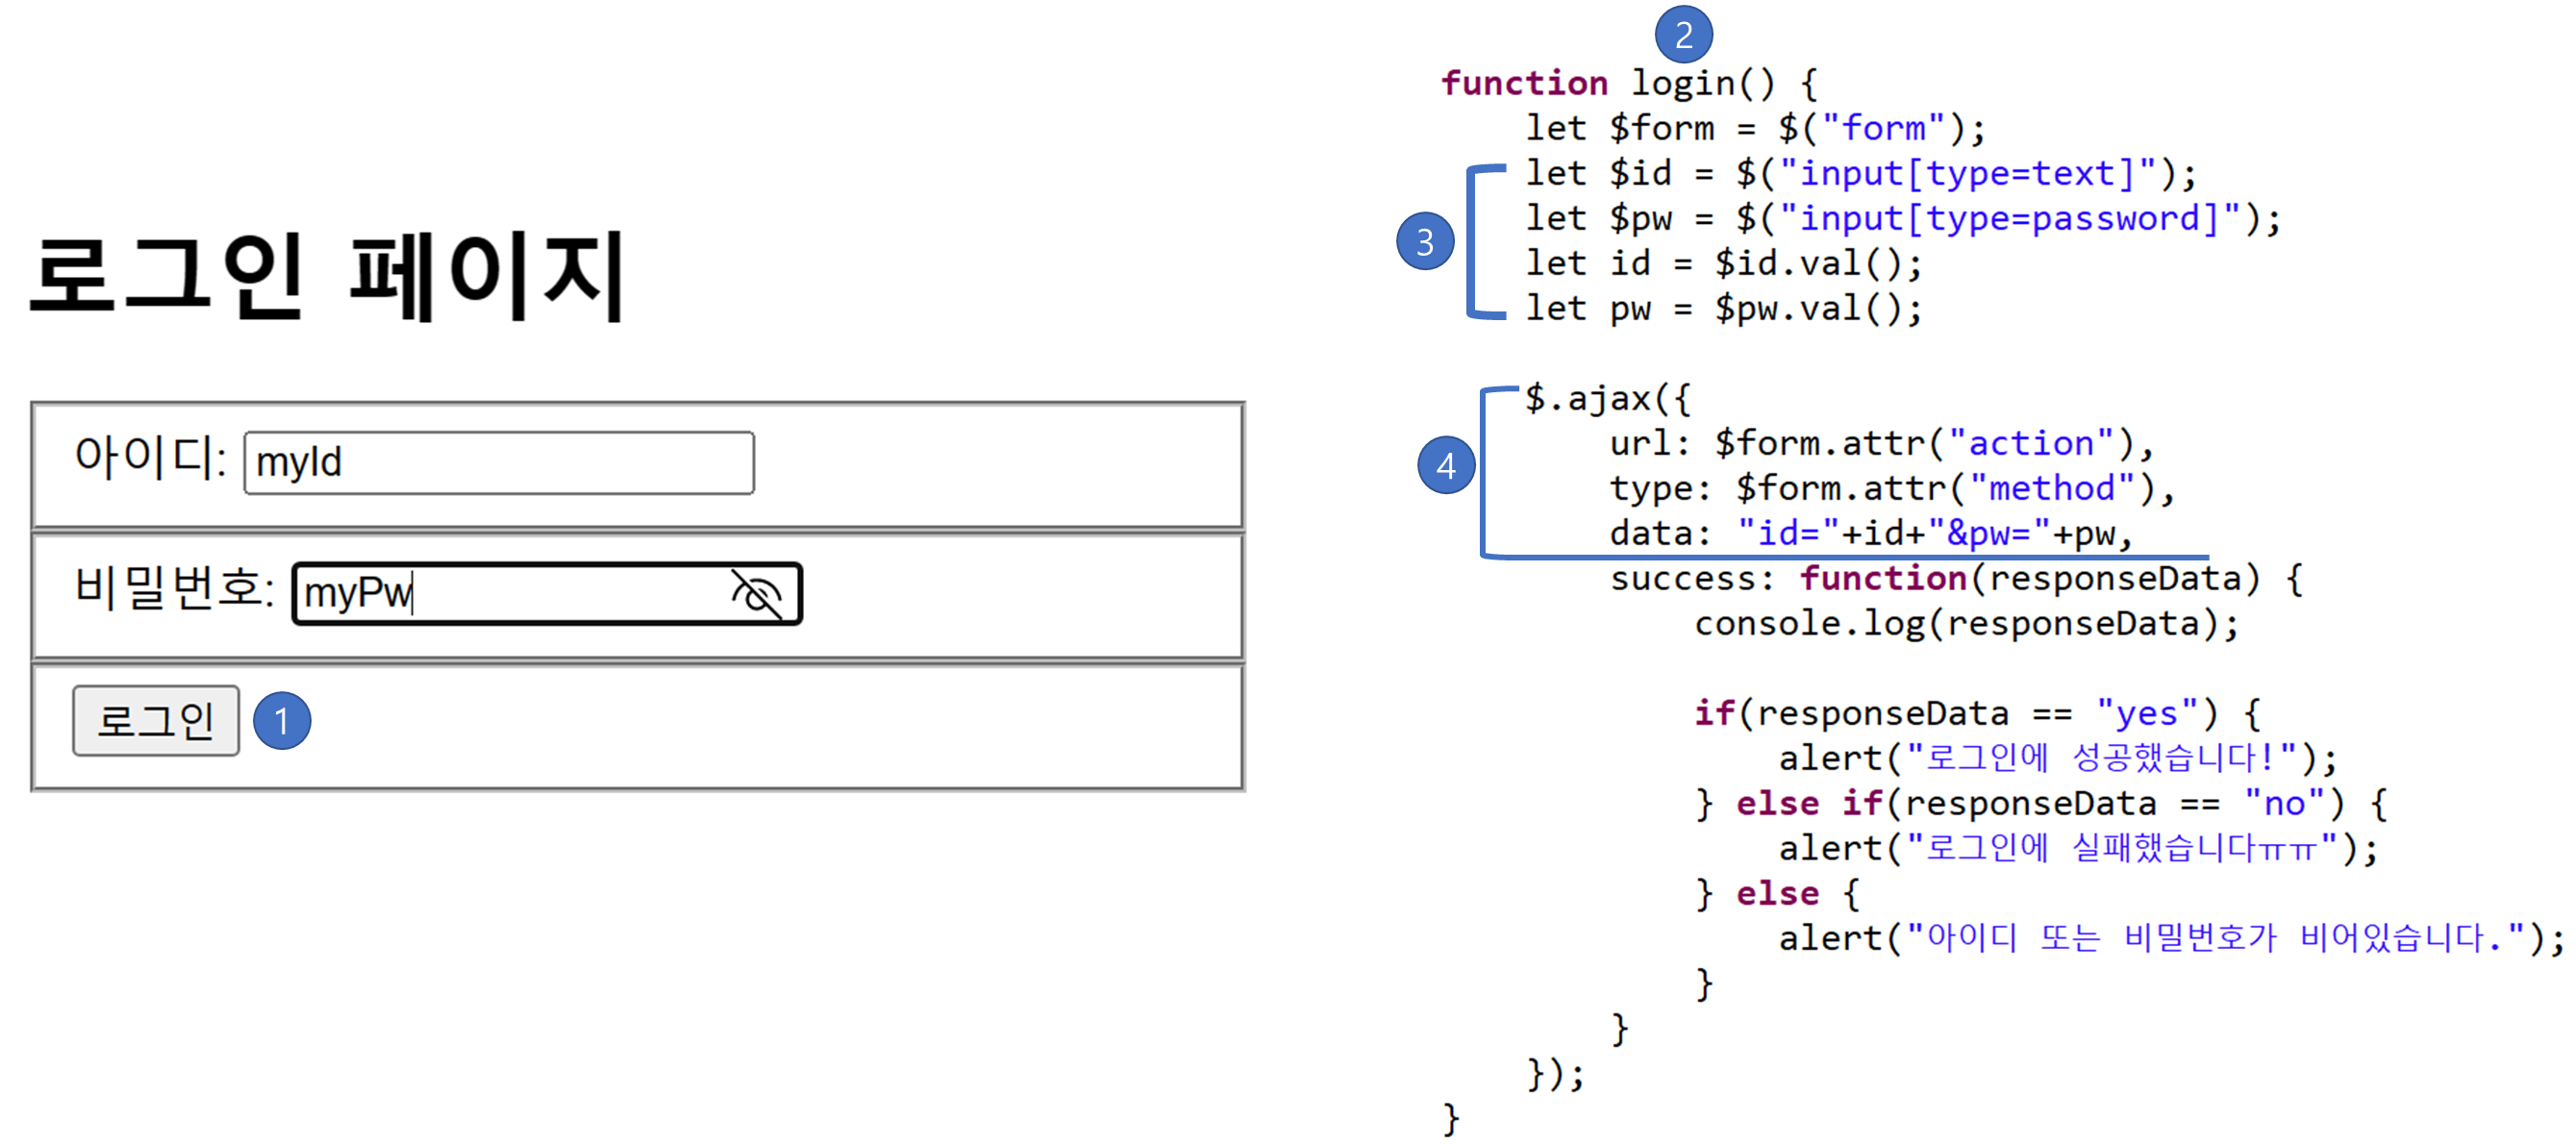Click the 아이디: label text
Screen dimensions: 2576x1144
pos(150,458)
